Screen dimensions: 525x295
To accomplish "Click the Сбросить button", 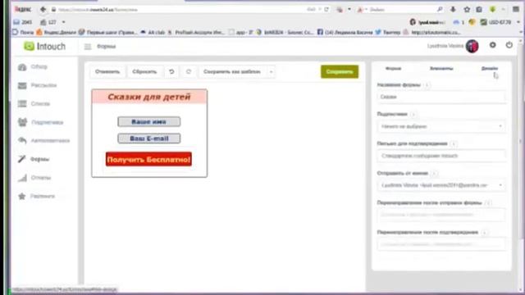I will point(144,72).
